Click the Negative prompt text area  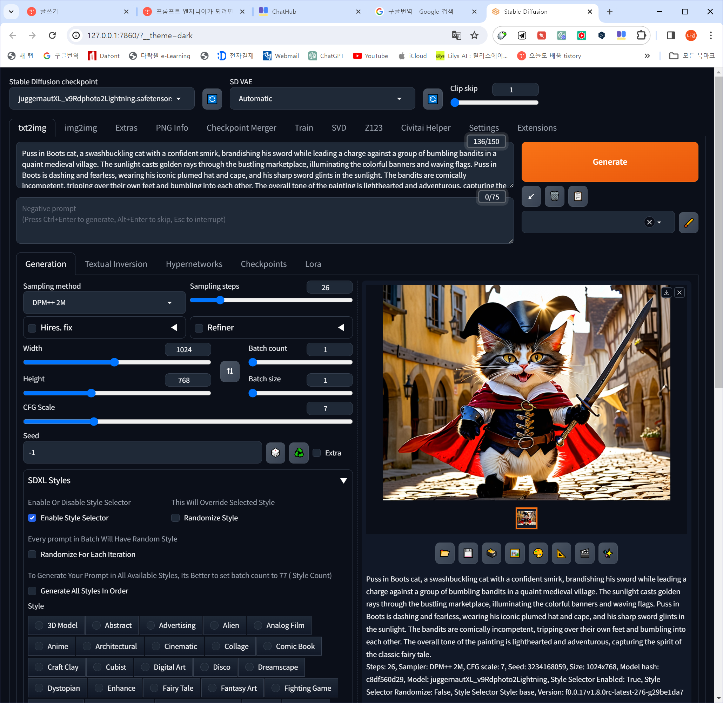click(x=264, y=221)
